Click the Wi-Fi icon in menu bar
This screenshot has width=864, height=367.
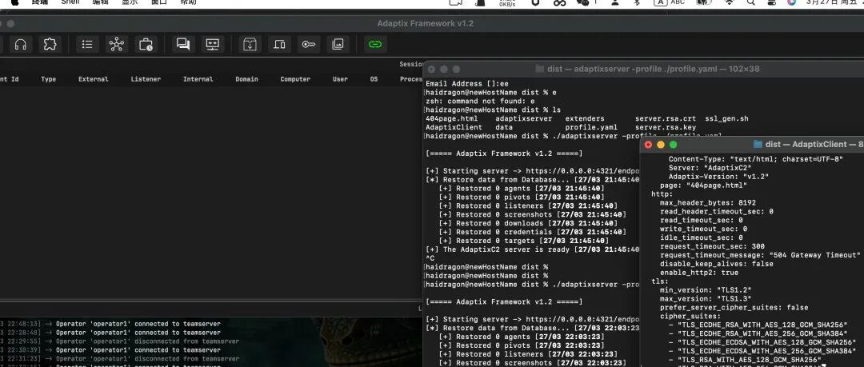point(730,2)
